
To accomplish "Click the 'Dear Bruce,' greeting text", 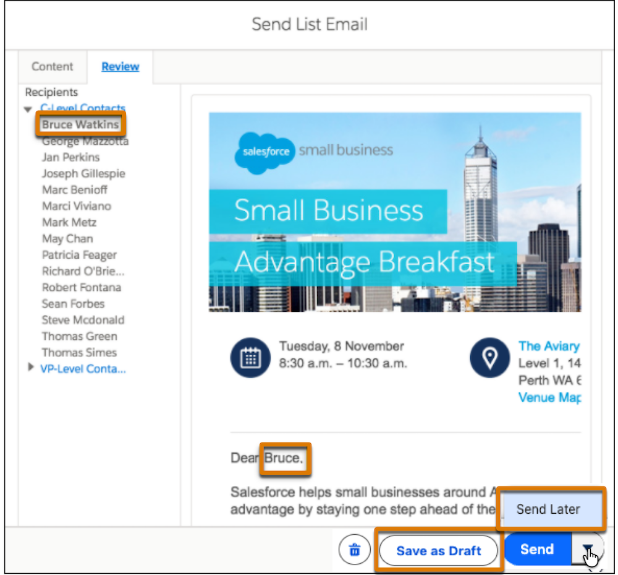I will (267, 458).
